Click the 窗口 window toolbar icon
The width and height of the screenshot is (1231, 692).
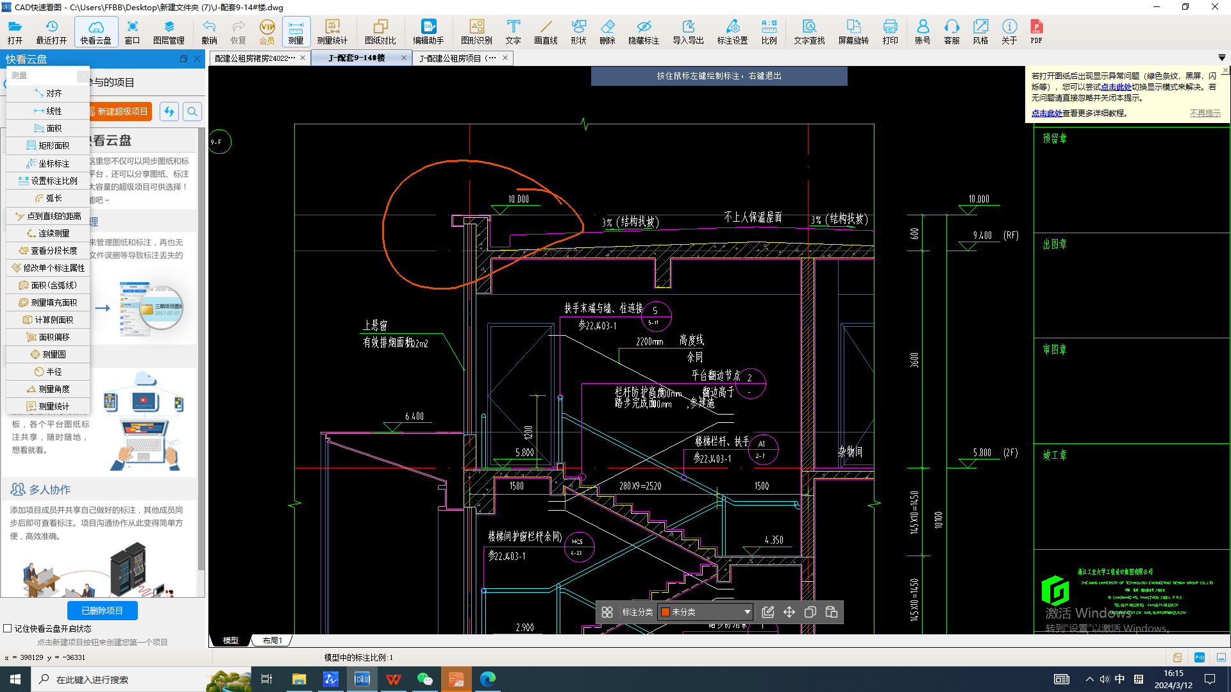pos(132,31)
